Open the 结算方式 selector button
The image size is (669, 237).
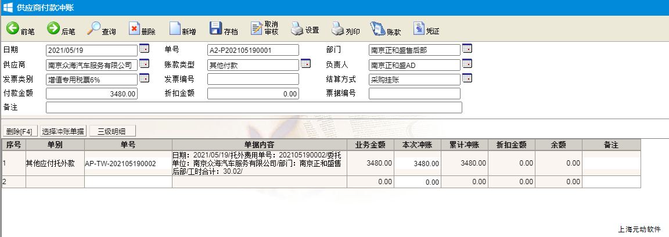pyautogui.click(x=467, y=78)
